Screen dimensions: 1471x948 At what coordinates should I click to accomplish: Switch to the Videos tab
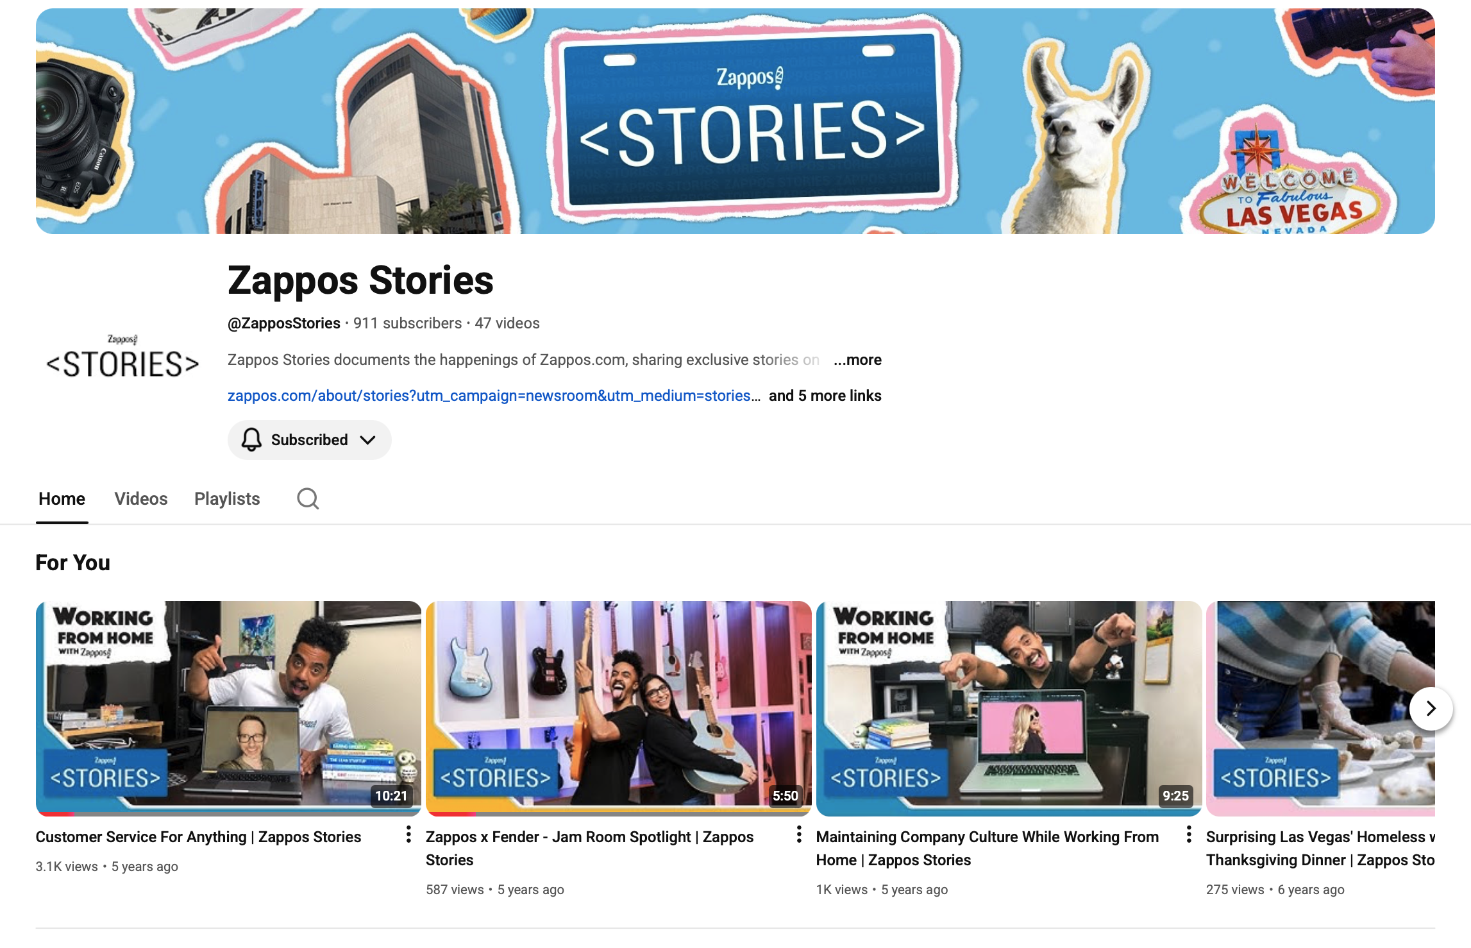(x=140, y=498)
